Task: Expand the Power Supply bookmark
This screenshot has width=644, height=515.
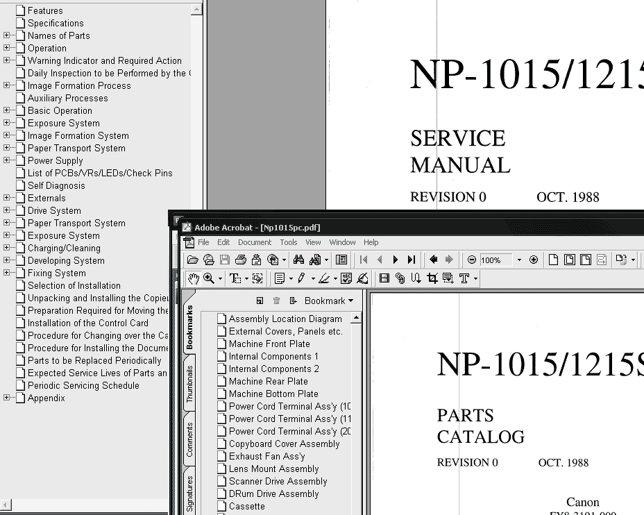Action: click(x=6, y=160)
